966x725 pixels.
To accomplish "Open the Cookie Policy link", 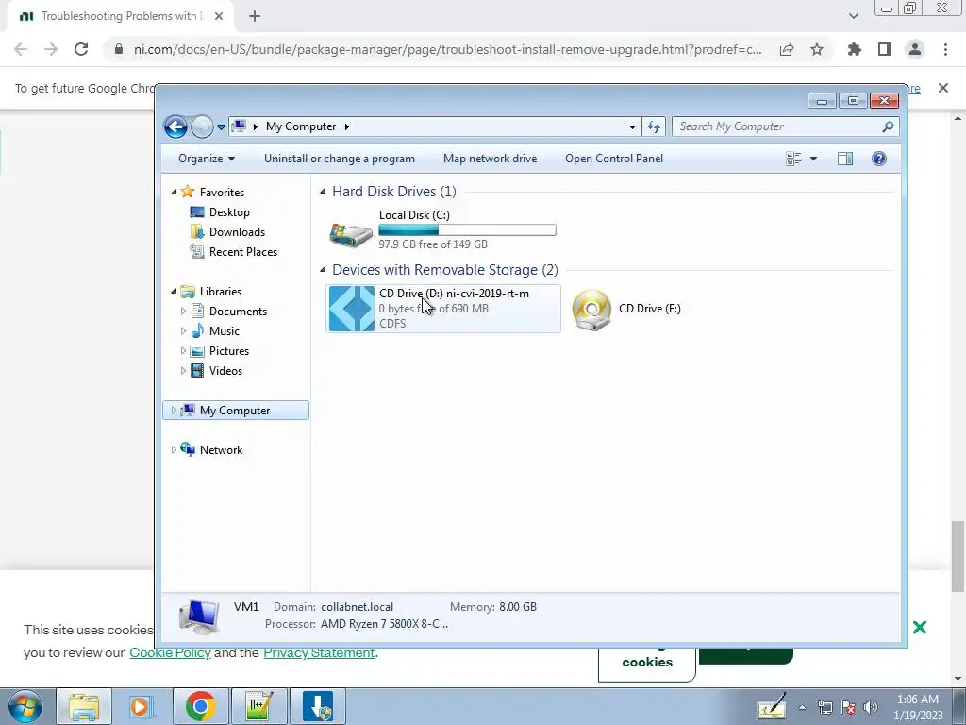I will click(x=170, y=653).
